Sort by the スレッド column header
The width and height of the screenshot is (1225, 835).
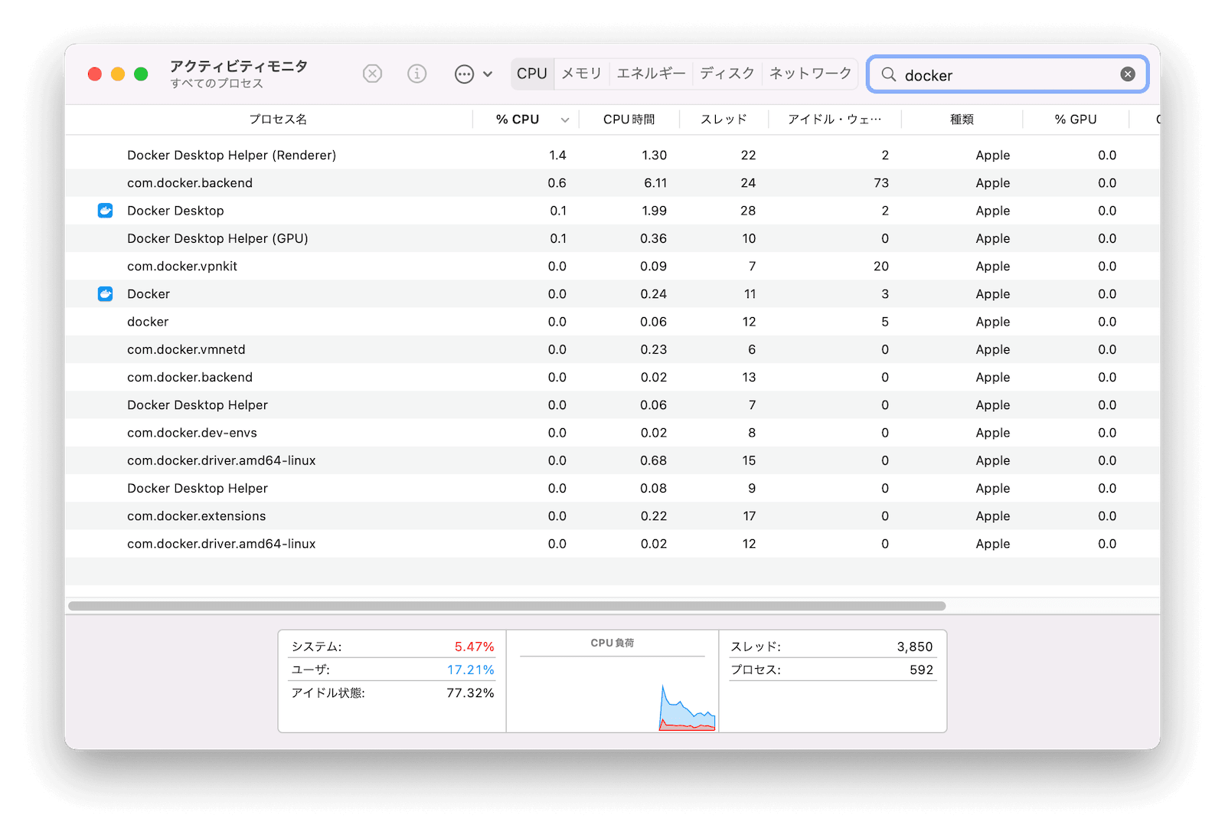pyautogui.click(x=724, y=120)
